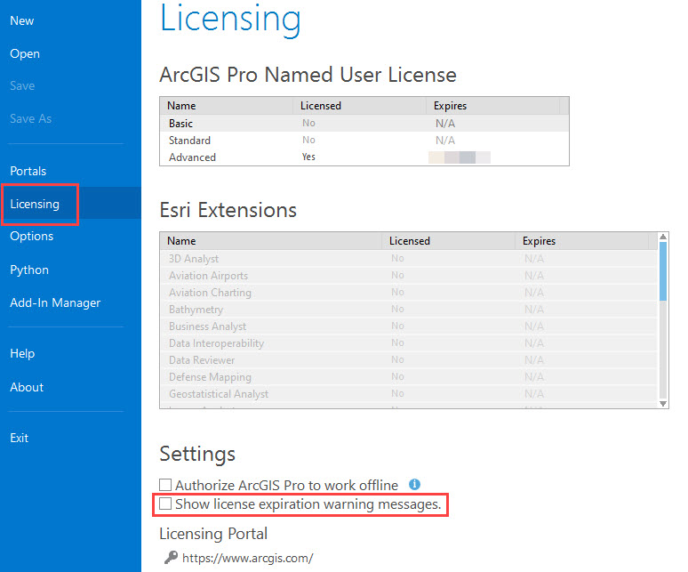Click the Yes value for Advanced license
The height and width of the screenshot is (572, 688).
point(308,157)
